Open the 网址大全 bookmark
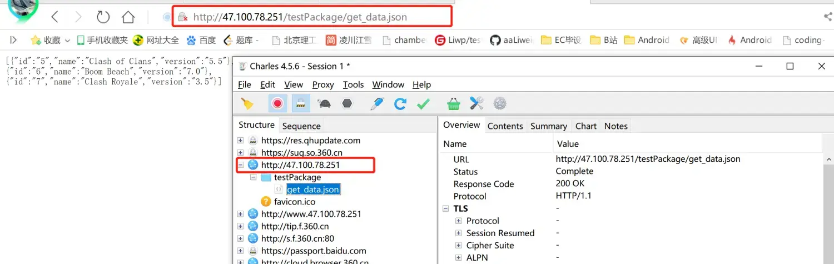The image size is (834, 264). (156, 40)
